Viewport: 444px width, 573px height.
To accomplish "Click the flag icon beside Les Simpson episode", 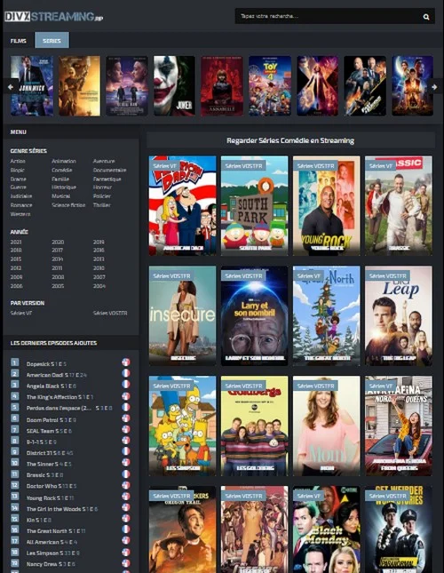I will tap(126, 553).
